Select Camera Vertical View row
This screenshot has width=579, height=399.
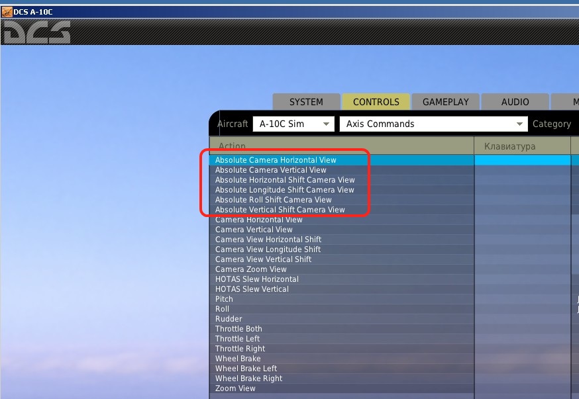point(342,230)
